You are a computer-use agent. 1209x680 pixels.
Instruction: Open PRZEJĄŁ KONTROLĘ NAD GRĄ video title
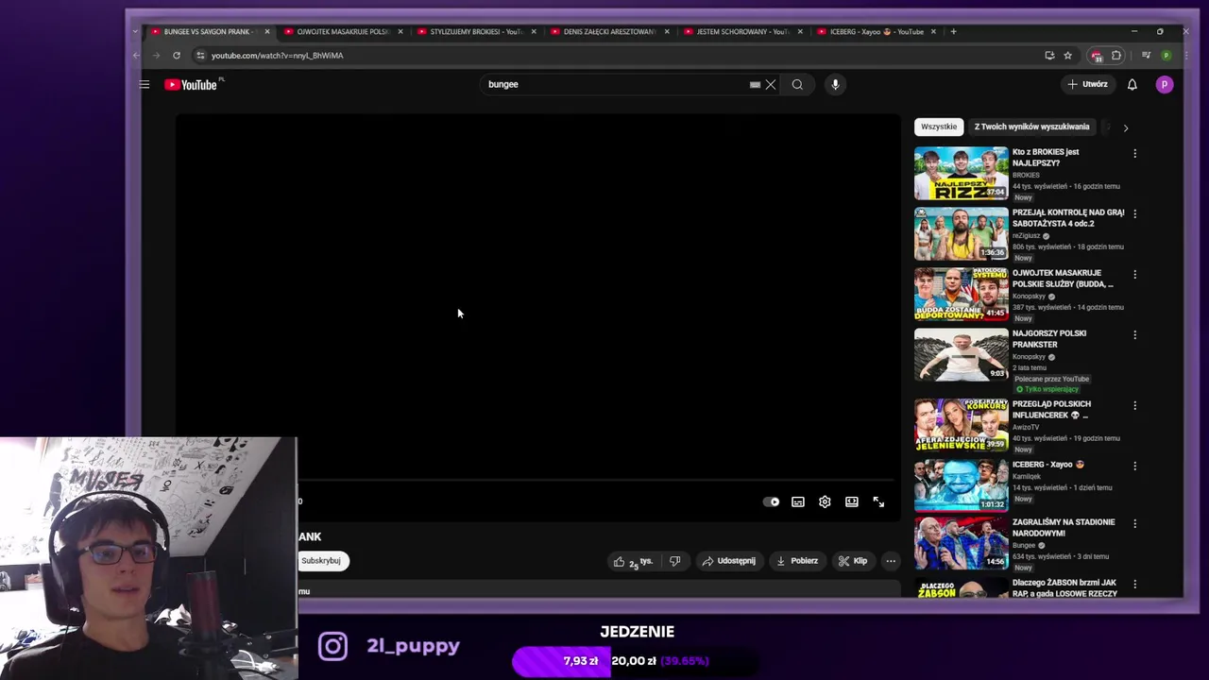[1067, 218]
